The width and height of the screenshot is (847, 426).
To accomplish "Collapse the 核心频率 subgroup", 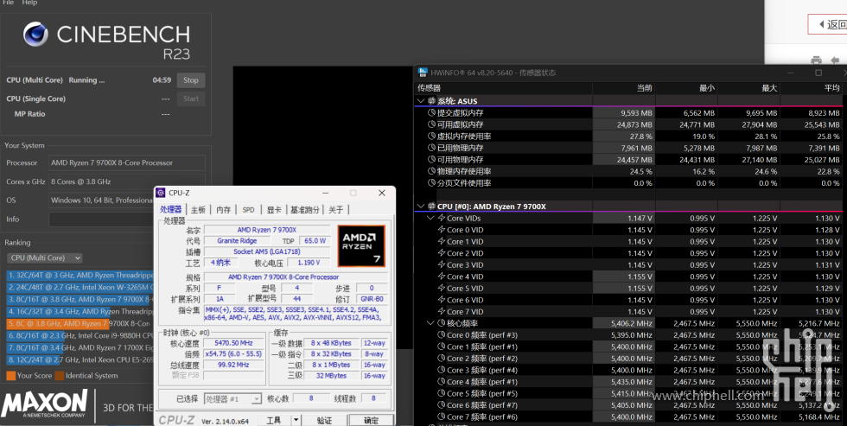I will point(430,323).
